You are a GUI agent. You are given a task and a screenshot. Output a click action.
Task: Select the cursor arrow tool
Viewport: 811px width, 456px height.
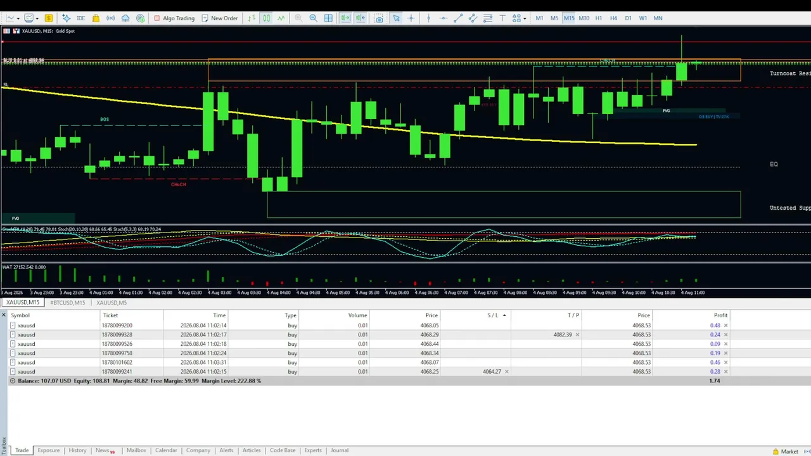[396, 18]
